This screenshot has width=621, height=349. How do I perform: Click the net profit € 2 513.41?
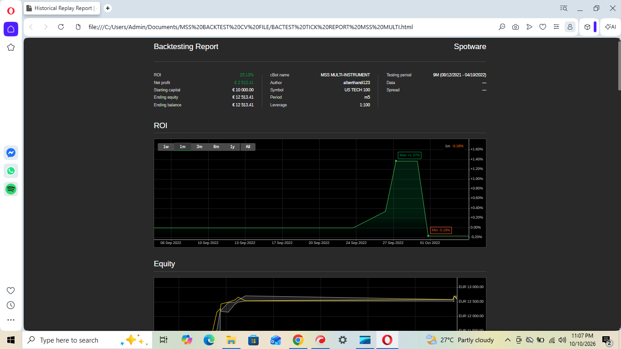[x=244, y=83]
